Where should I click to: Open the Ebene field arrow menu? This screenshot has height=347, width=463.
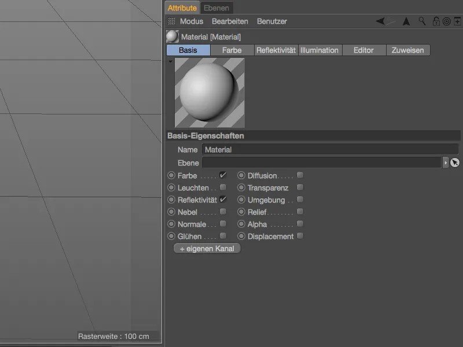pos(445,163)
